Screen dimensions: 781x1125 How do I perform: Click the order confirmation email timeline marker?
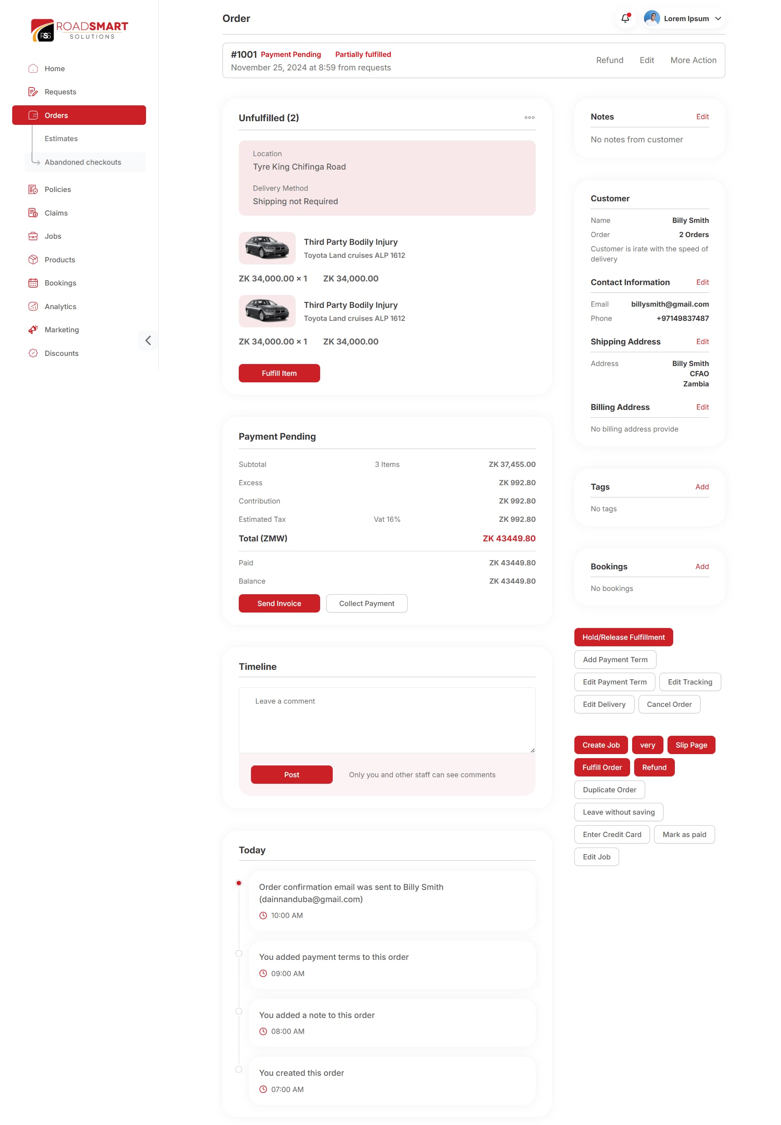click(239, 883)
